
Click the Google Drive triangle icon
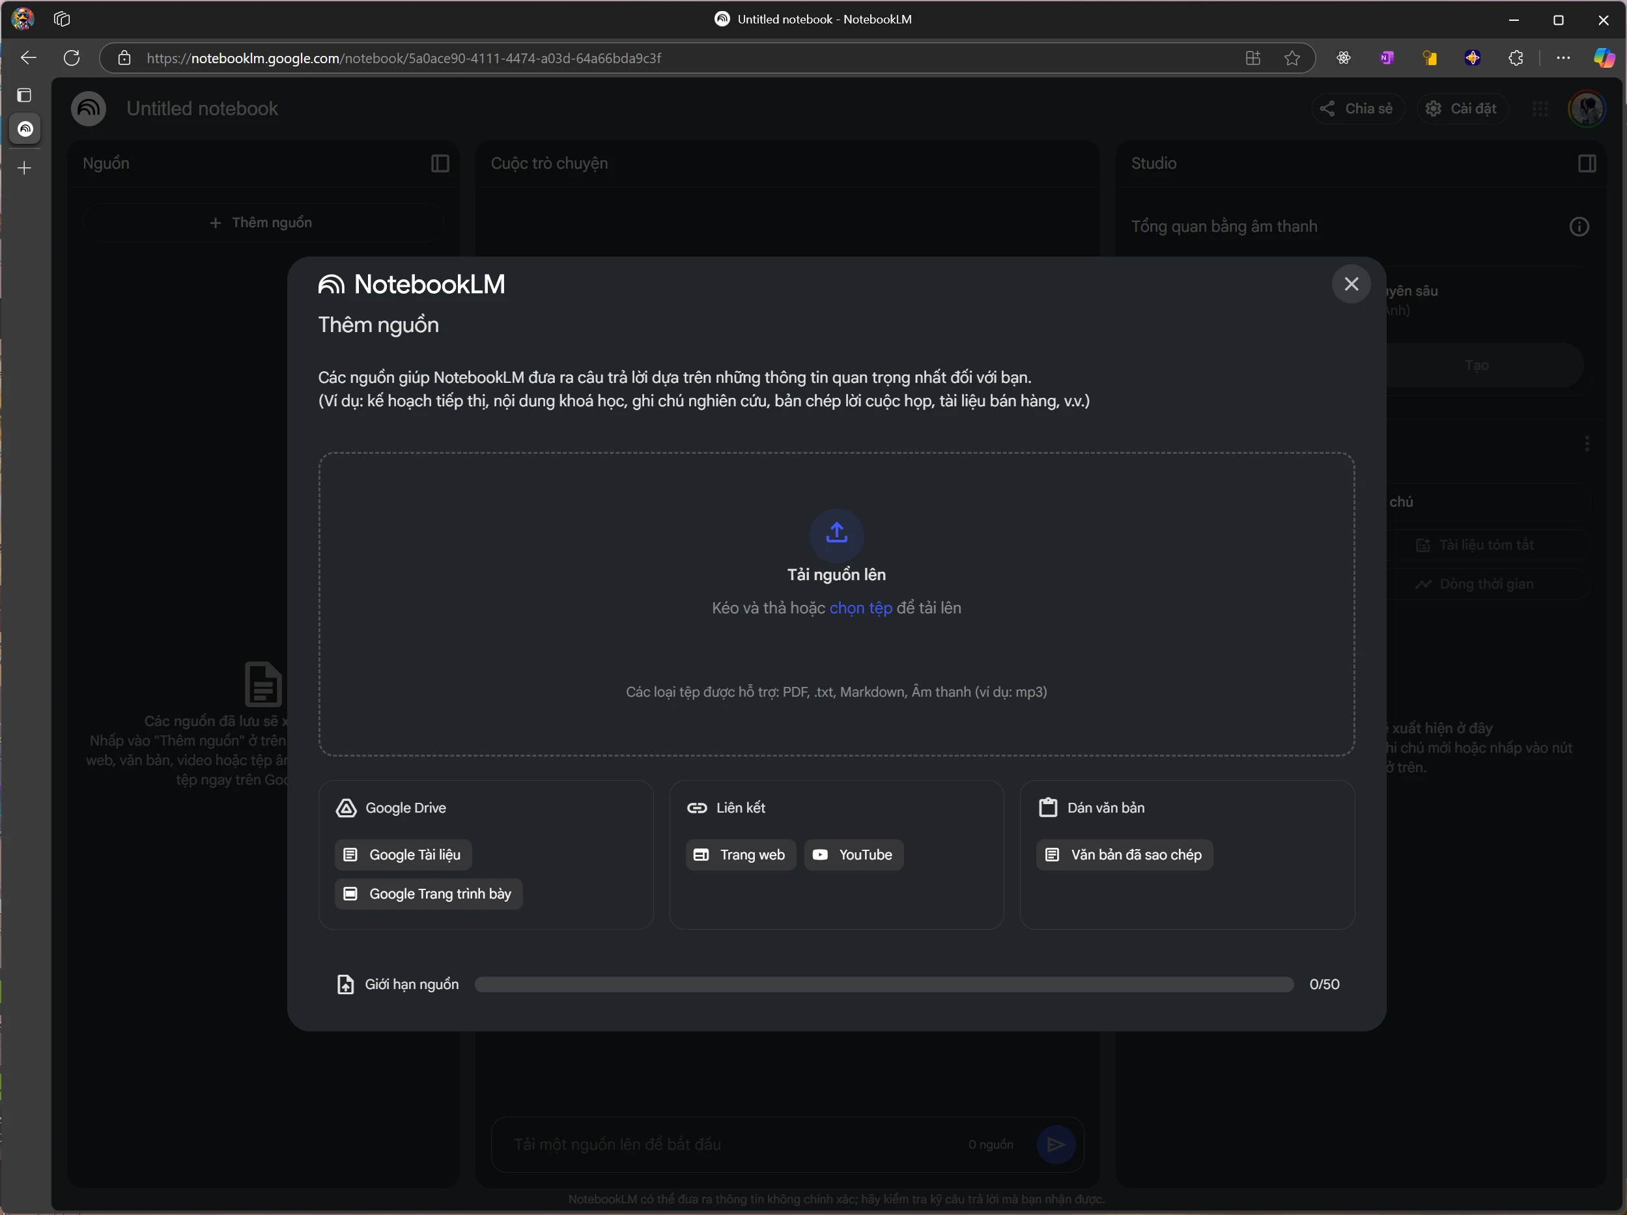pos(346,808)
